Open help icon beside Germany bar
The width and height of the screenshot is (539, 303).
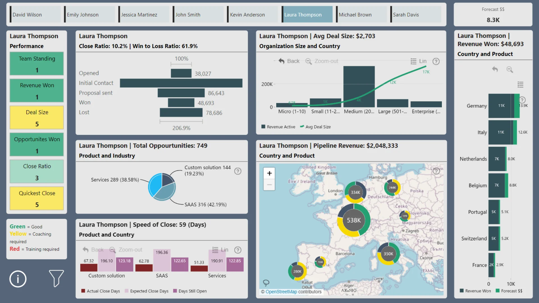point(522,100)
